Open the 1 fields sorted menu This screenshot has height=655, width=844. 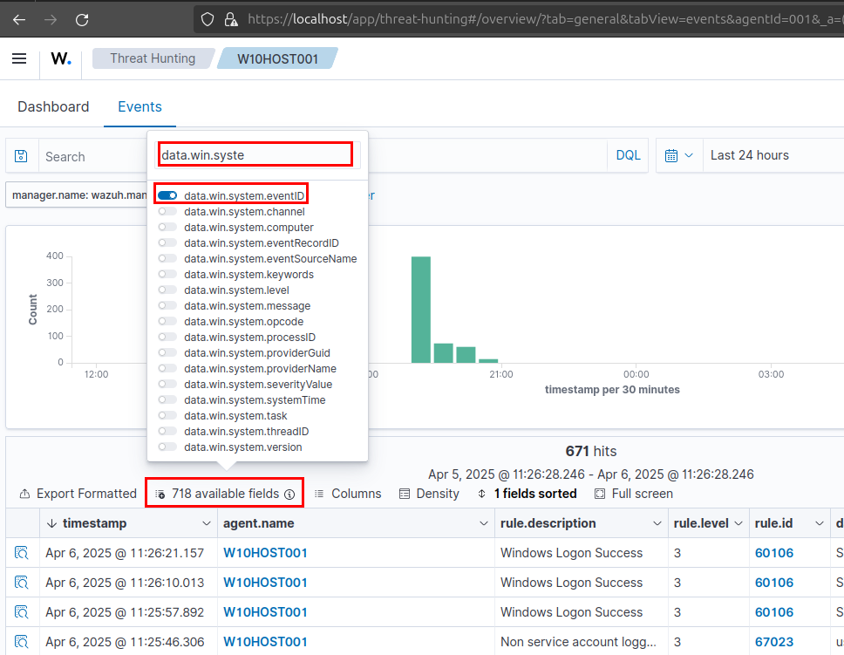pyautogui.click(x=527, y=494)
